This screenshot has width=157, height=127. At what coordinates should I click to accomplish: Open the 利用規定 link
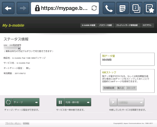26,123
